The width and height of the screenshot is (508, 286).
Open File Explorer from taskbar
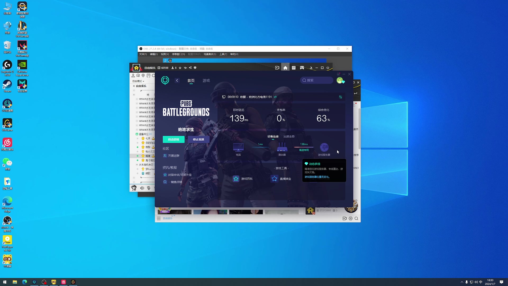(15, 282)
